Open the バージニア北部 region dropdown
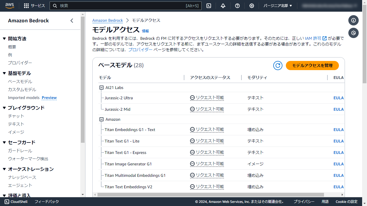Screen dimensions: 367x206 (x=278, y=6)
